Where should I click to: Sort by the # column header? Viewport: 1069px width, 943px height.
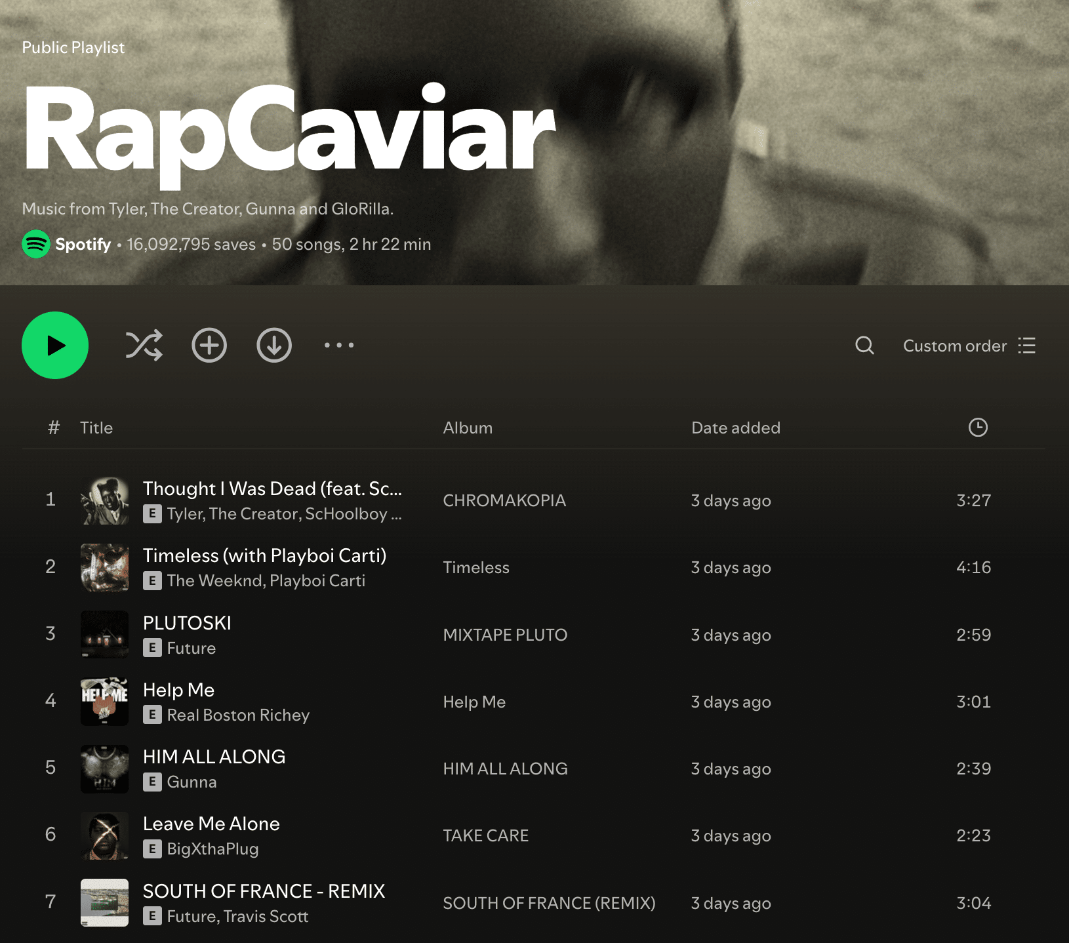tap(54, 428)
